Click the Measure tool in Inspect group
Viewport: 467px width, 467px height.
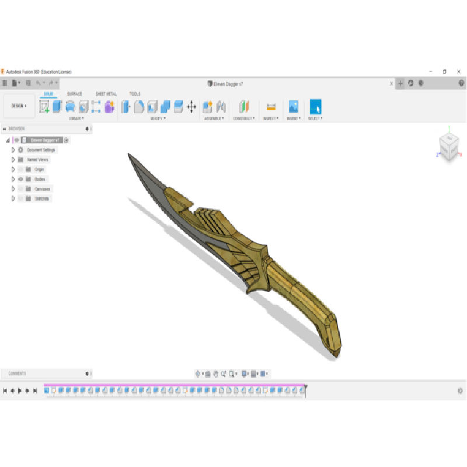point(271,107)
